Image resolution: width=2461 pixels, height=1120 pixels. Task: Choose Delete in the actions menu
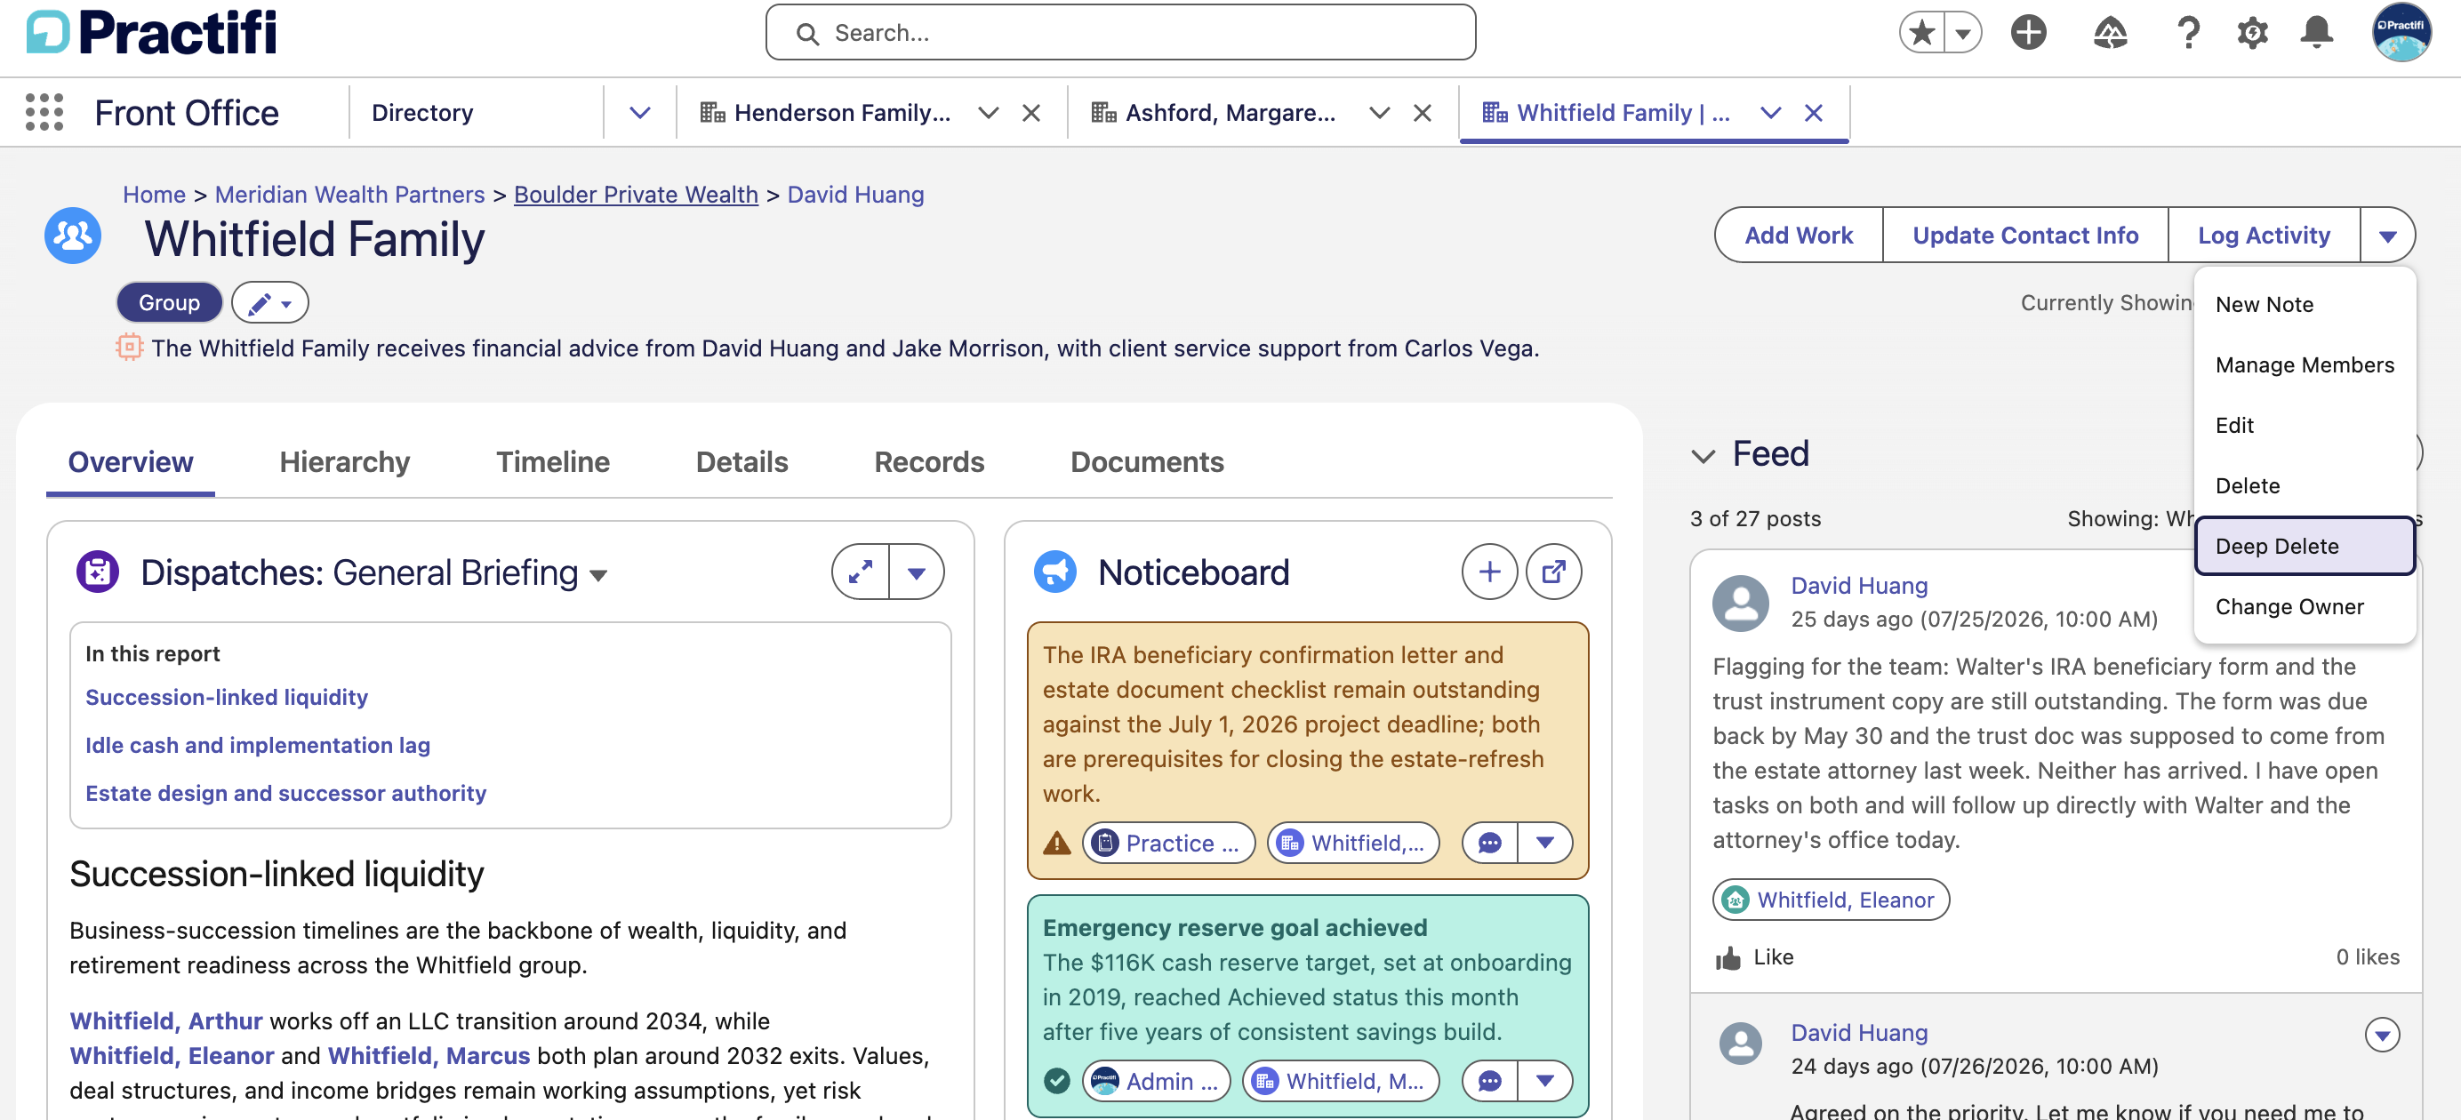2304,486
